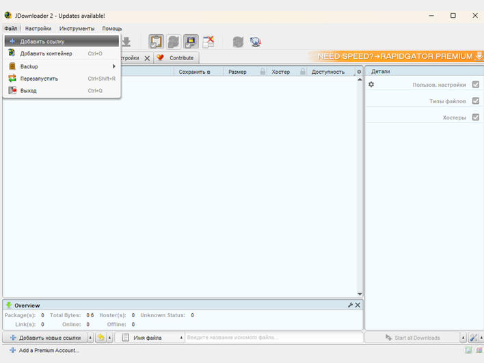Open dropdown arrow next to tools icon
The width and height of the screenshot is (484, 363).
coord(481,338)
